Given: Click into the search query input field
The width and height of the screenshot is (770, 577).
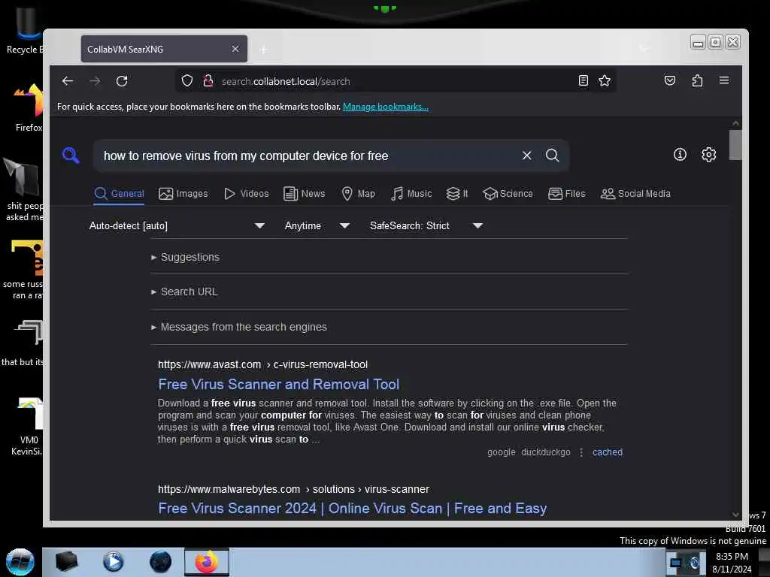Looking at the screenshot, I should 307,156.
